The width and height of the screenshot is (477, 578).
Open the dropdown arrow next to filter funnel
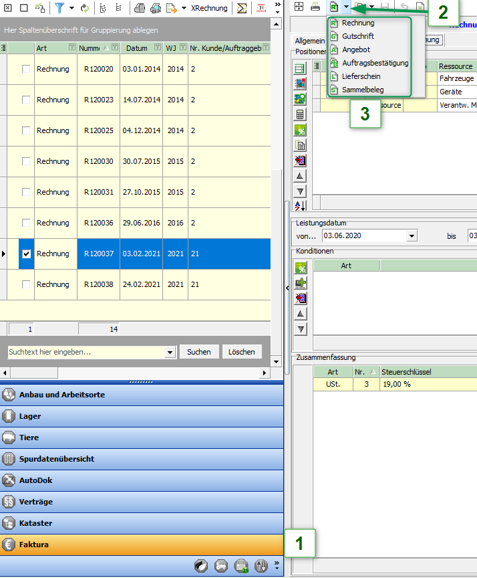click(x=71, y=8)
